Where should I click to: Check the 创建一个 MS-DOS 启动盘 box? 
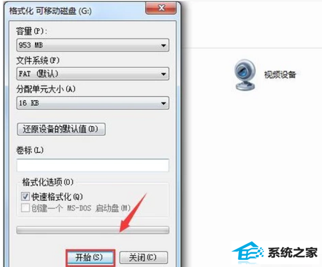tap(25, 208)
